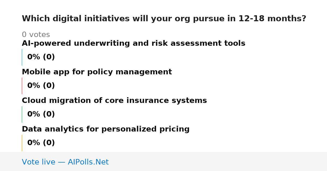Click 0% (0) result for Cloud migration
The height and width of the screenshot is (171, 327).
[41, 114]
